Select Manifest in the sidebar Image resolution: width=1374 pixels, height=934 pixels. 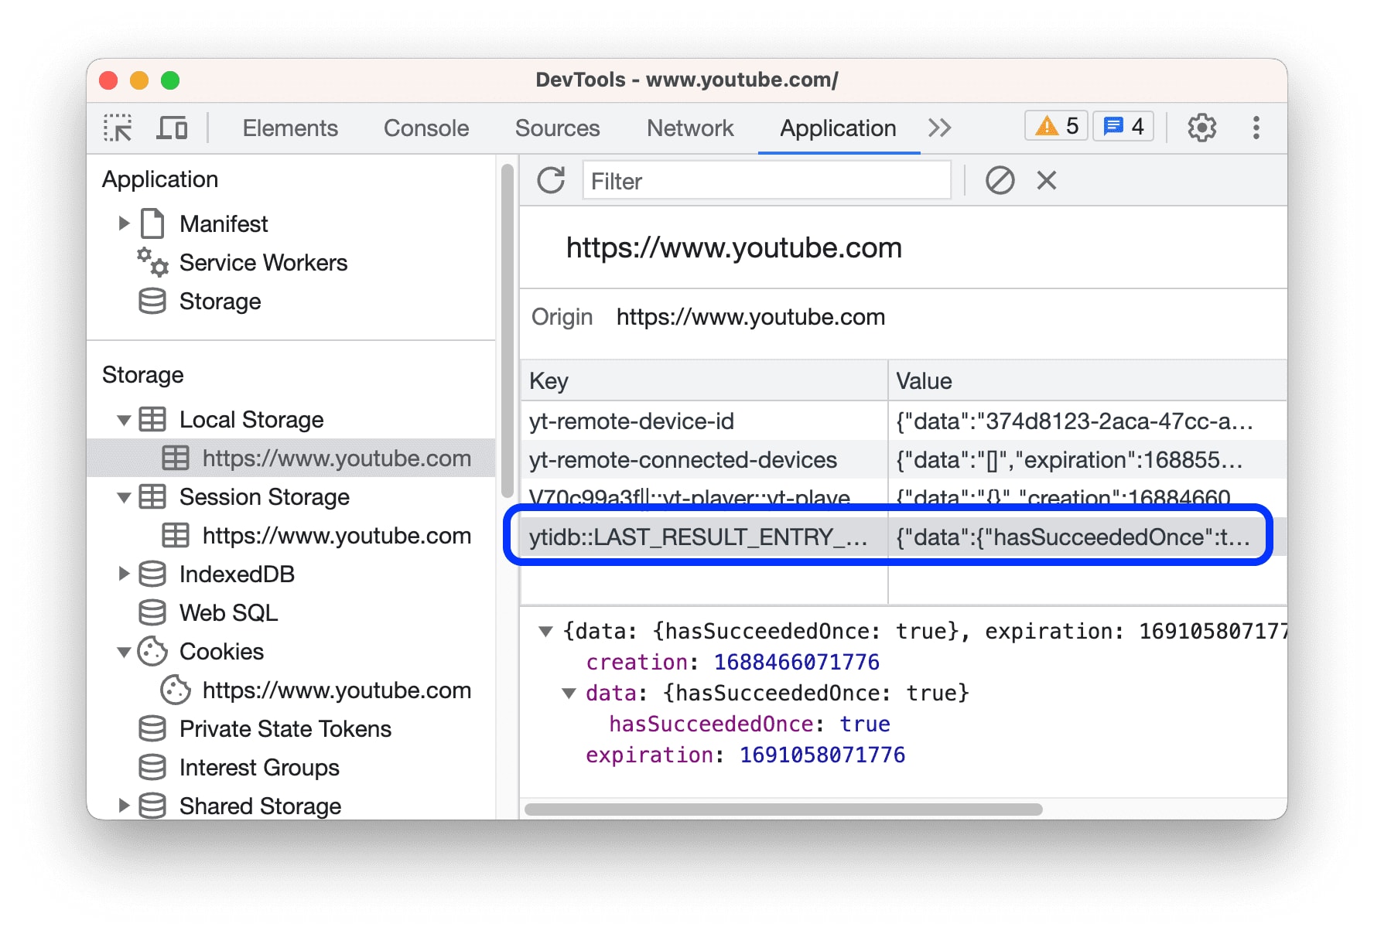click(224, 223)
